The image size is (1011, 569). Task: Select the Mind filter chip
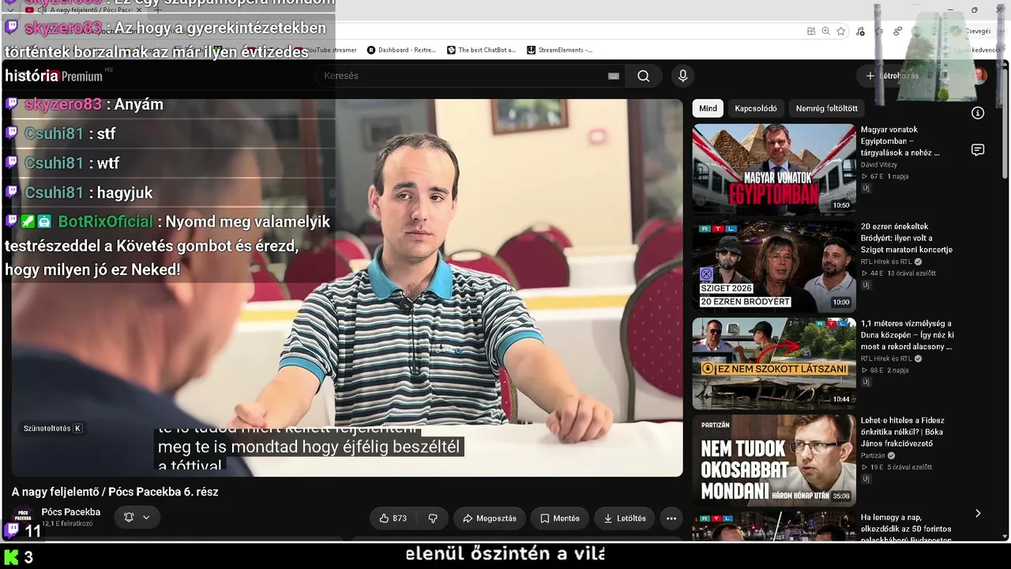[708, 108]
